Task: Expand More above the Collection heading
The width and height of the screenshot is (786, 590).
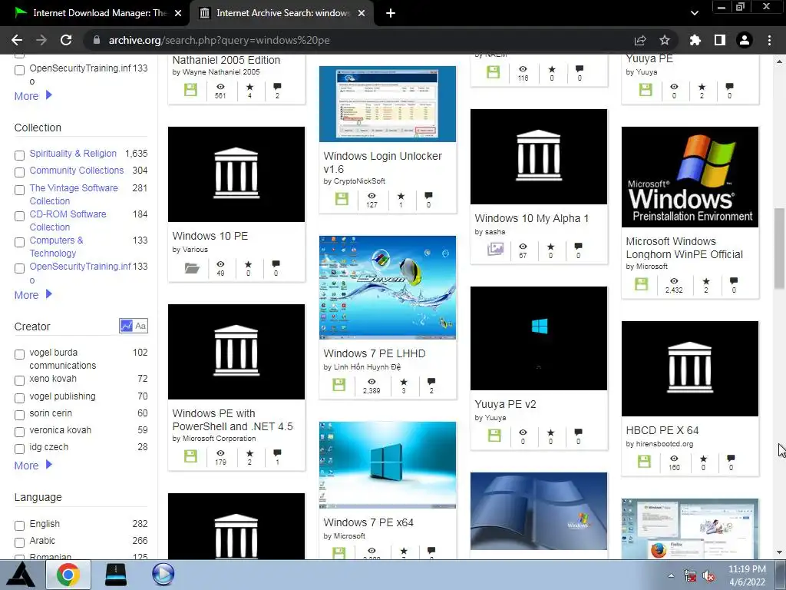Action: pyautogui.click(x=33, y=96)
